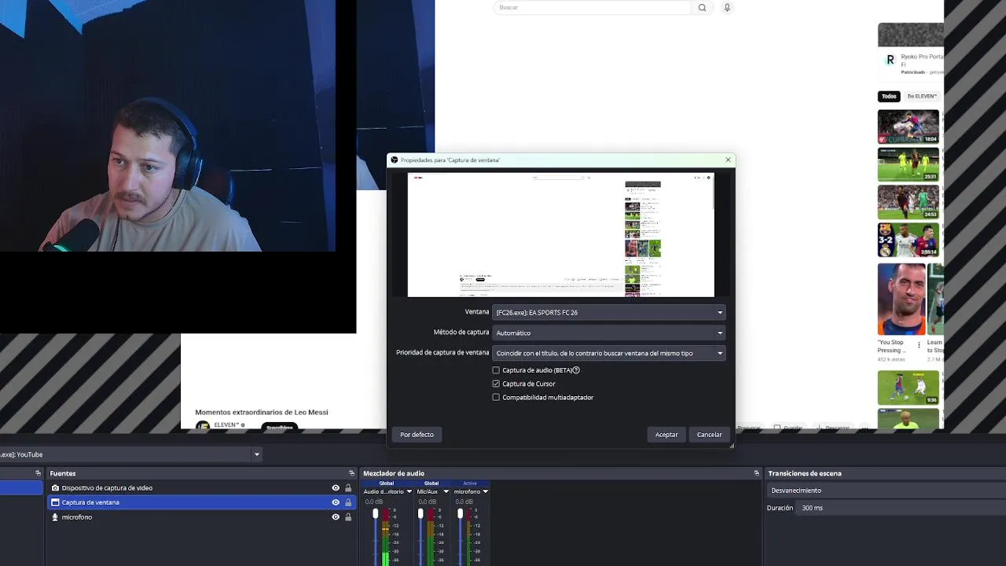Undock the scenes panel via its icon
1006x566 pixels.
pyautogui.click(x=38, y=473)
